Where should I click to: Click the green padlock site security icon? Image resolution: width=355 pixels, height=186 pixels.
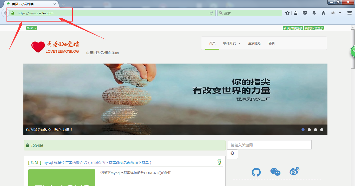[x=12, y=13]
